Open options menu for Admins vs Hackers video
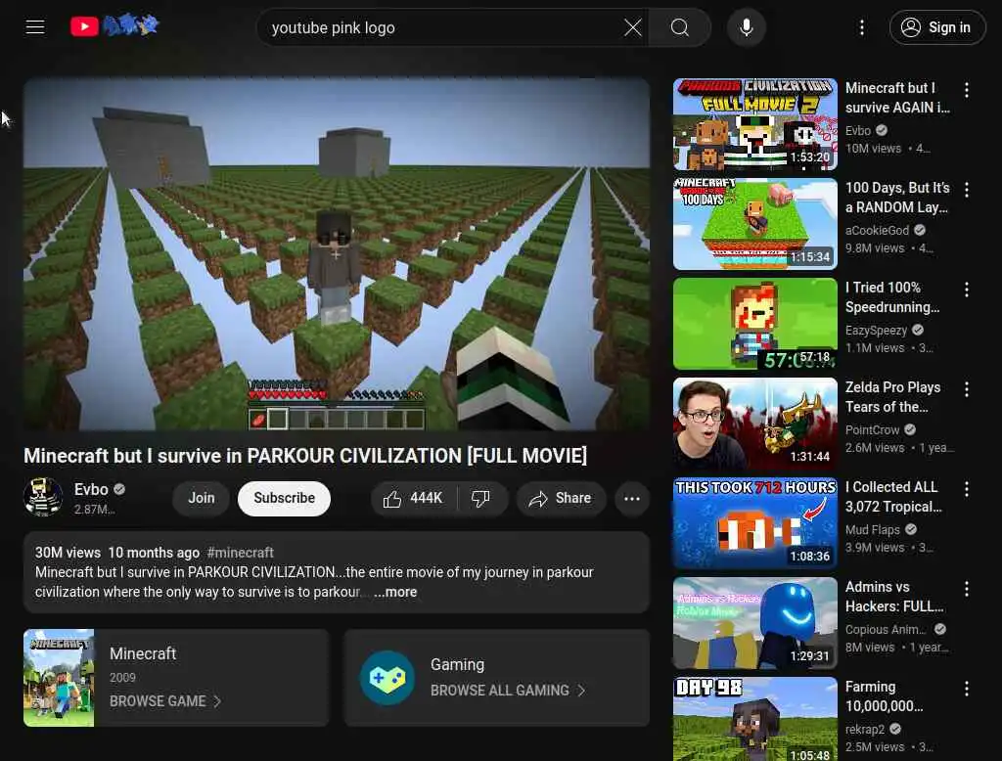Screen dimensions: 1002x761 point(966,589)
